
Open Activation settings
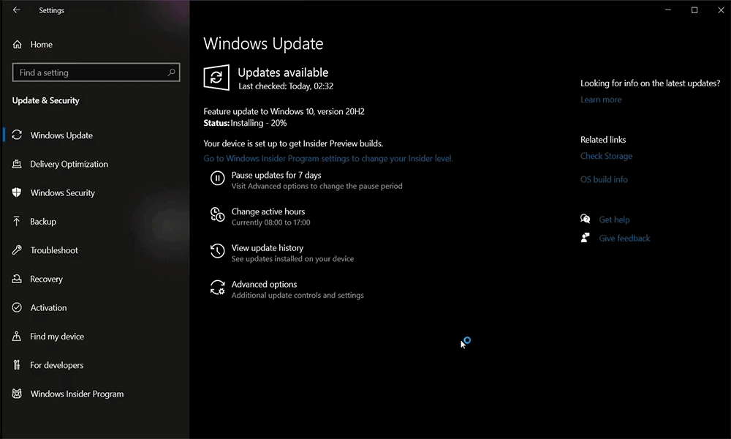click(x=48, y=307)
